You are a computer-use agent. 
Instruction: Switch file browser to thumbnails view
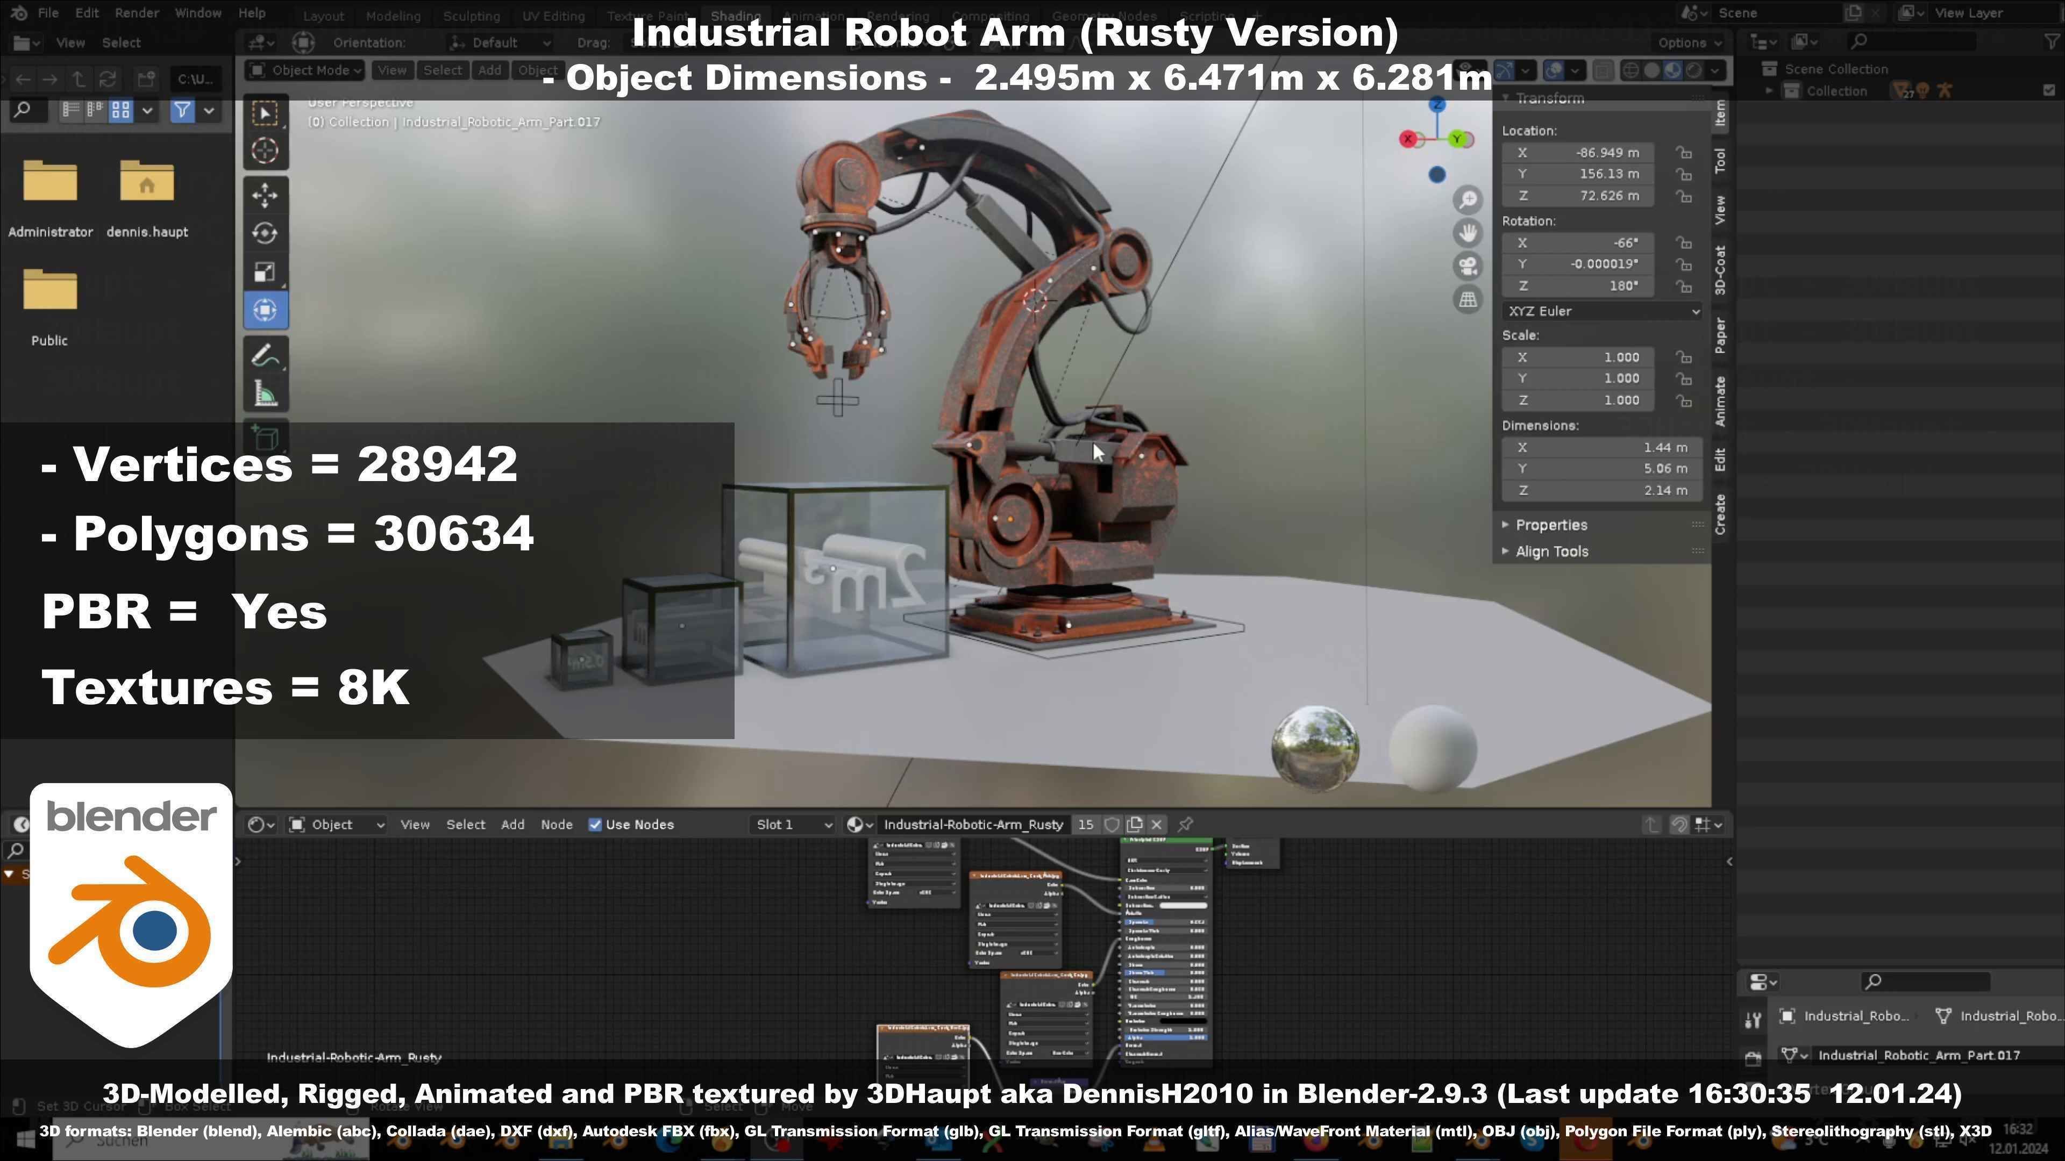point(120,110)
